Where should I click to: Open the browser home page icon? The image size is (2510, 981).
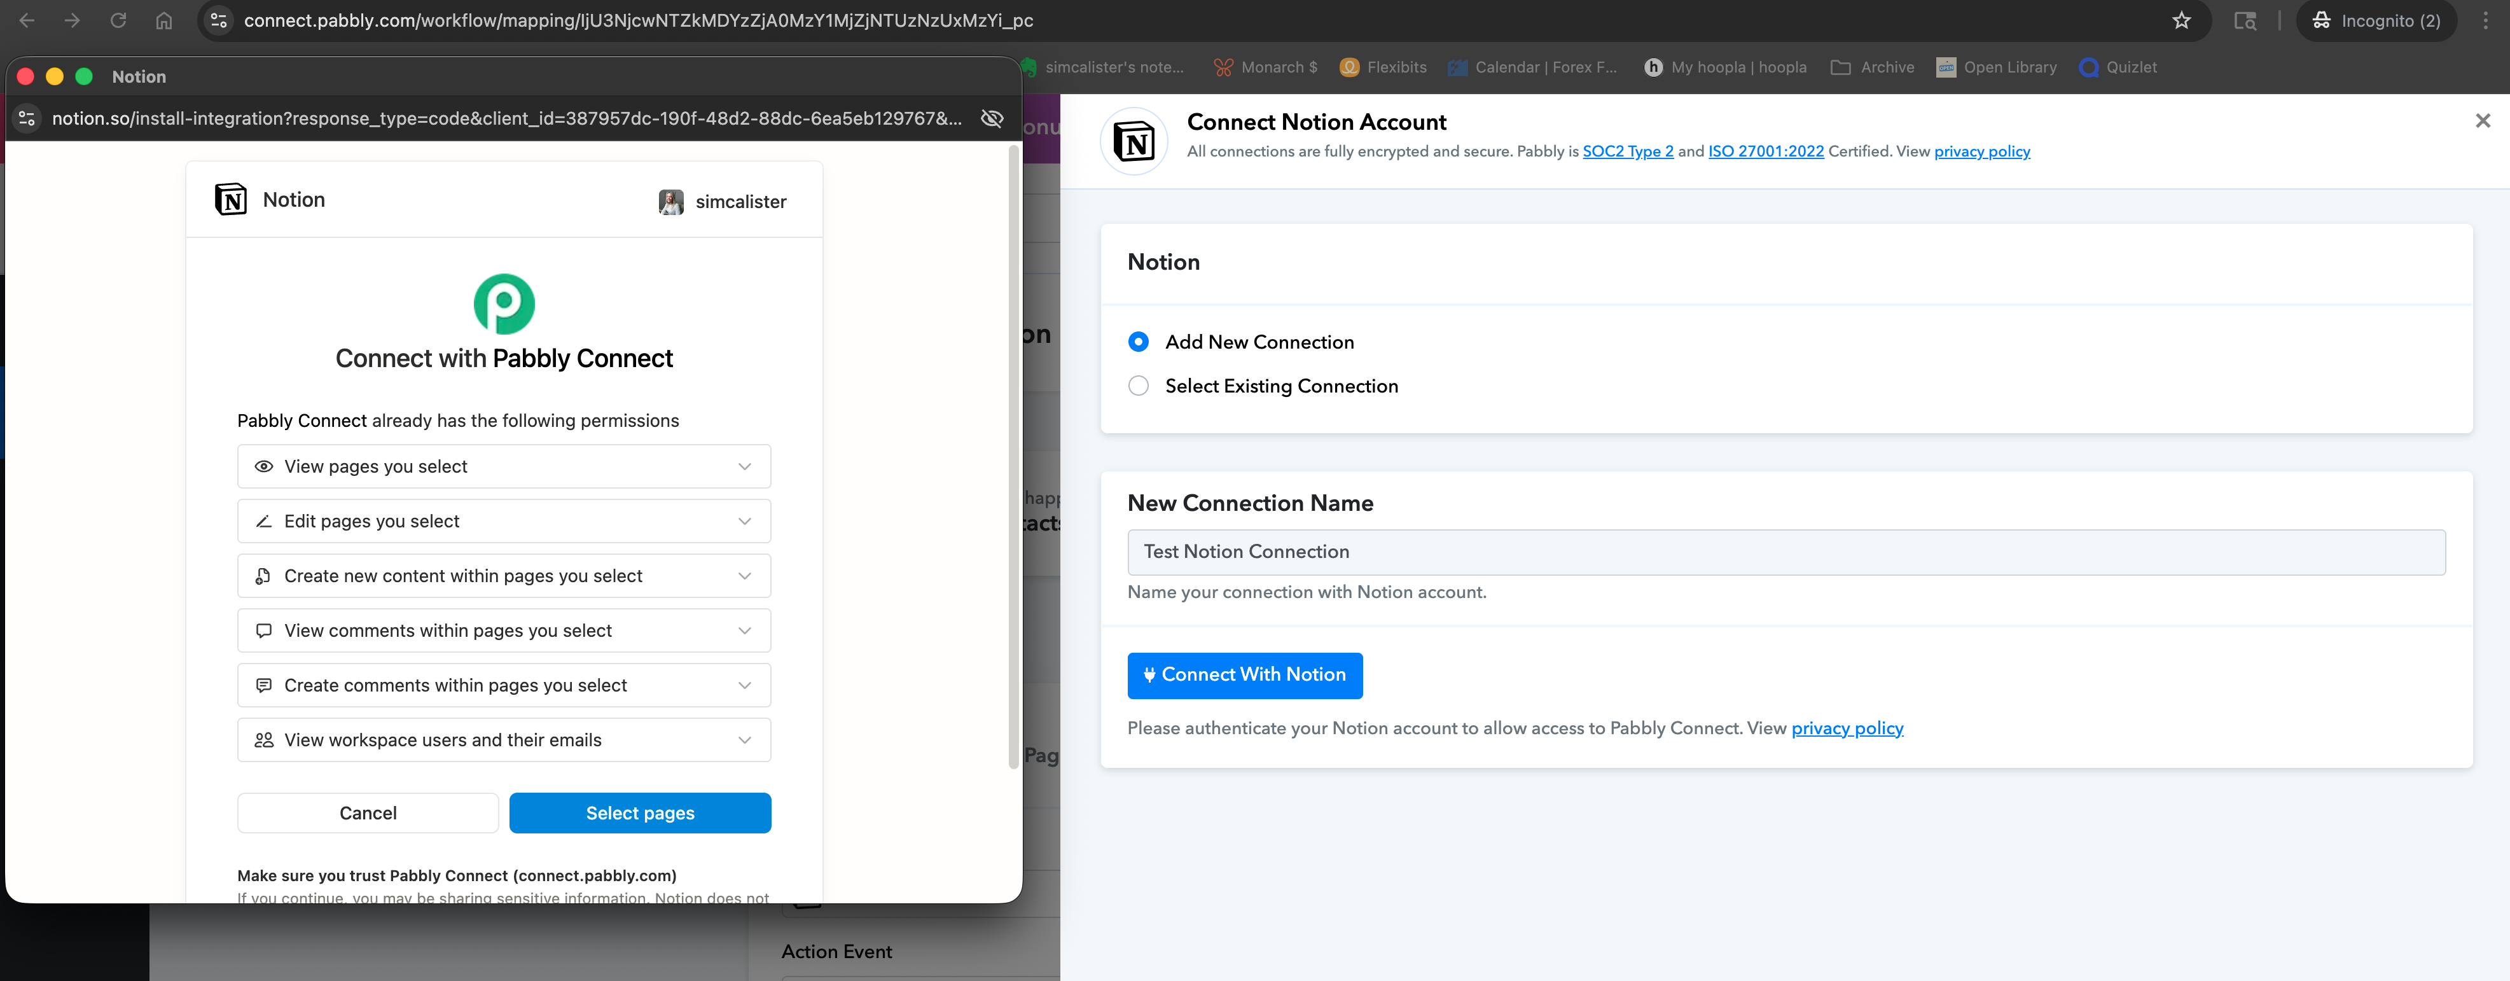click(x=163, y=20)
